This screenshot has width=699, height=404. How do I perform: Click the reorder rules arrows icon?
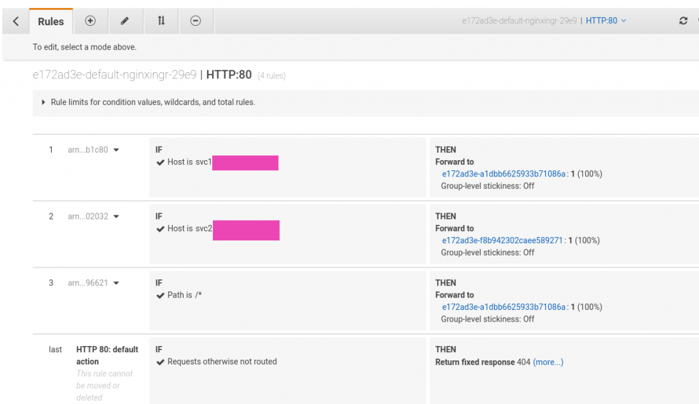point(160,20)
